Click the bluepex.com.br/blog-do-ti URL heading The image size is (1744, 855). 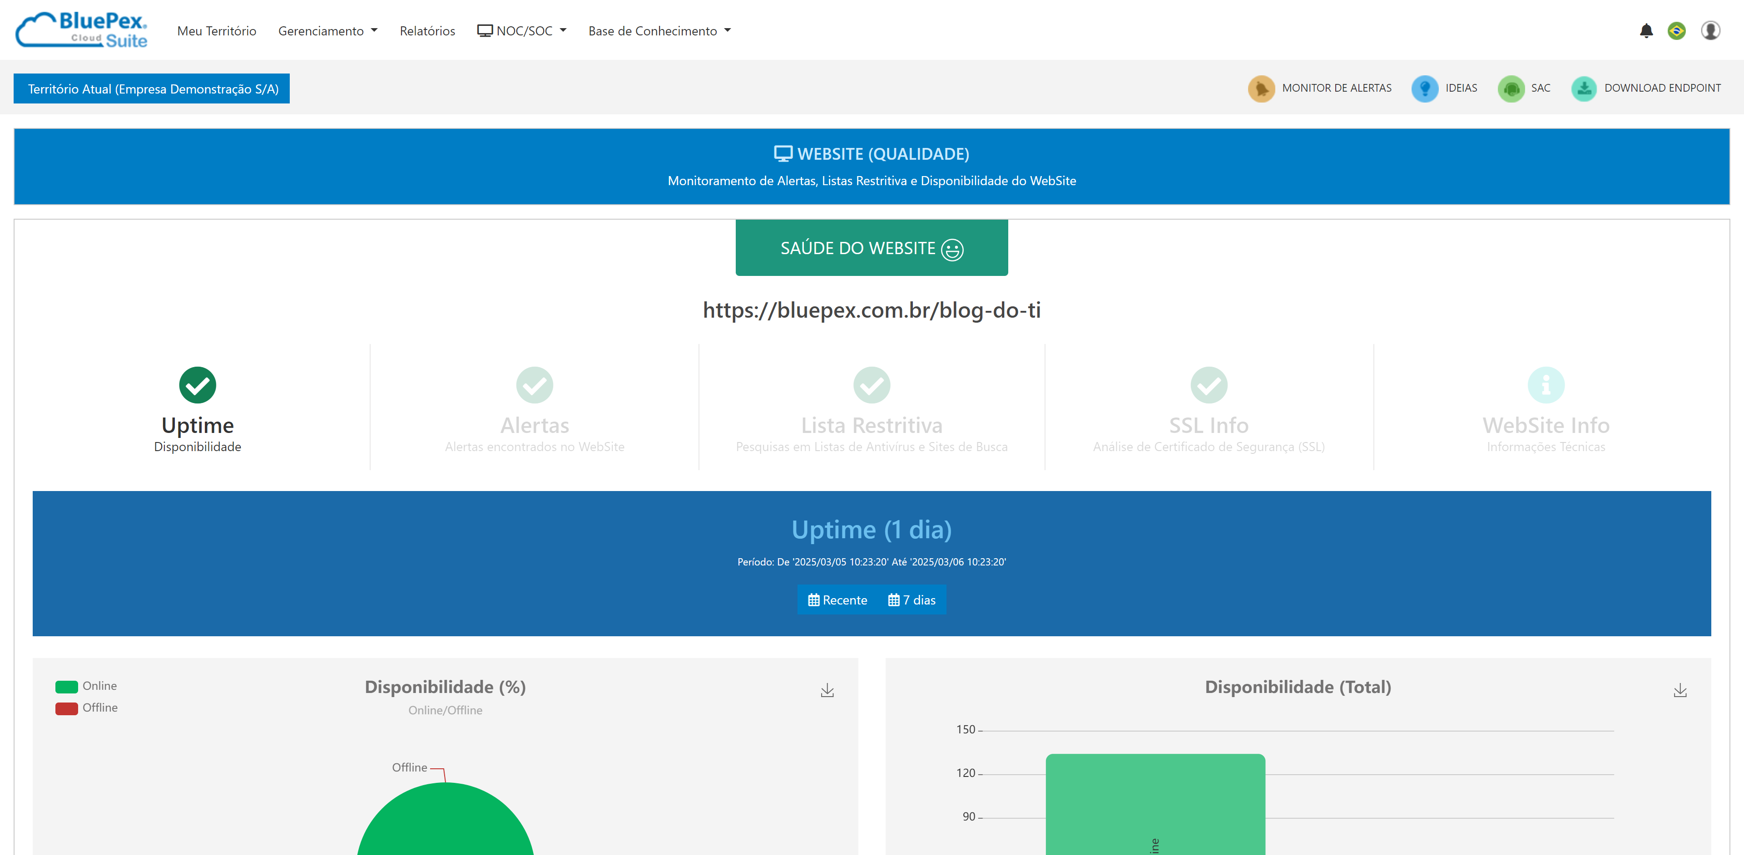tap(872, 310)
